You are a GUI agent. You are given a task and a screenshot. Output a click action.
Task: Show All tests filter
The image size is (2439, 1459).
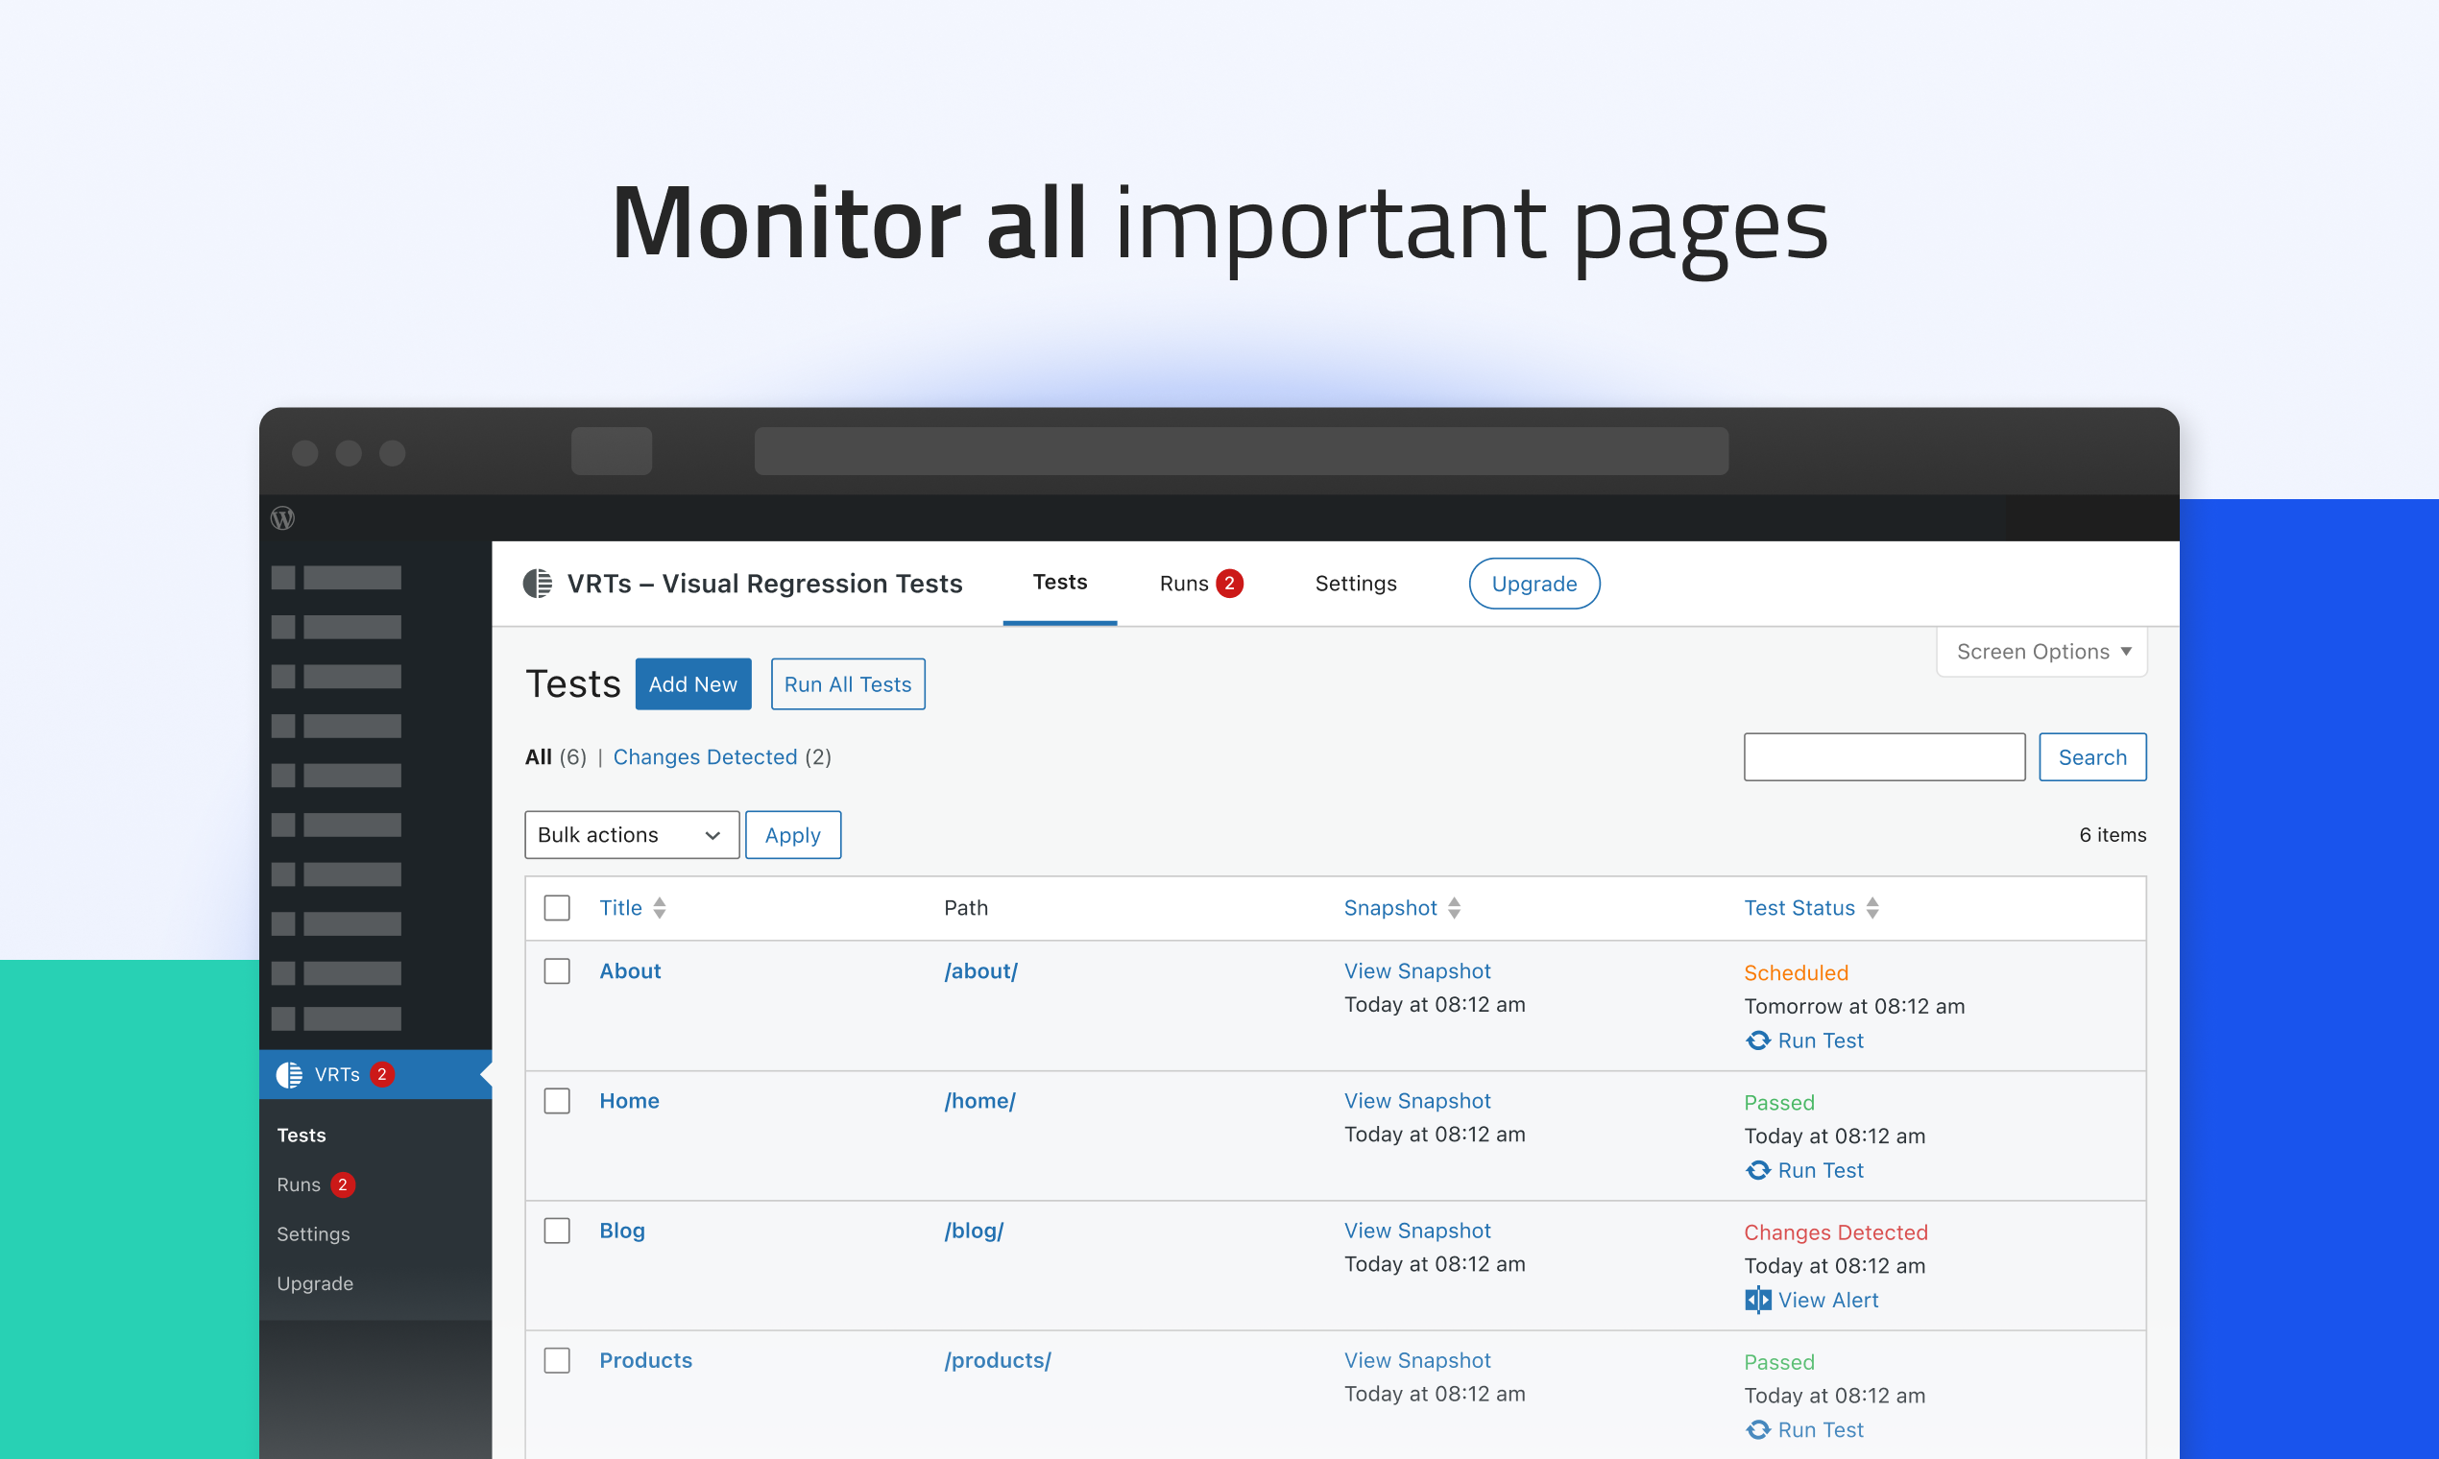[538, 757]
